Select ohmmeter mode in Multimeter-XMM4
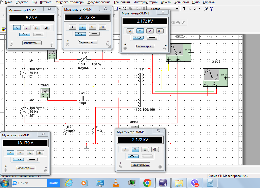This screenshot has width=260, height=188. tap(92, 27)
